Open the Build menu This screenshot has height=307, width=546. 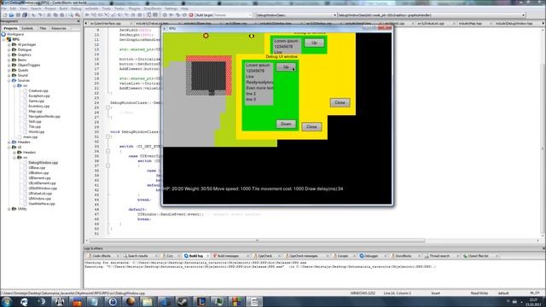[x=63, y=9]
